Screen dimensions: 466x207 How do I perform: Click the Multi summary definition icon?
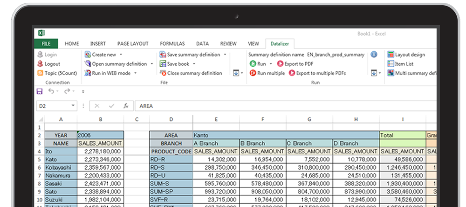(391, 73)
